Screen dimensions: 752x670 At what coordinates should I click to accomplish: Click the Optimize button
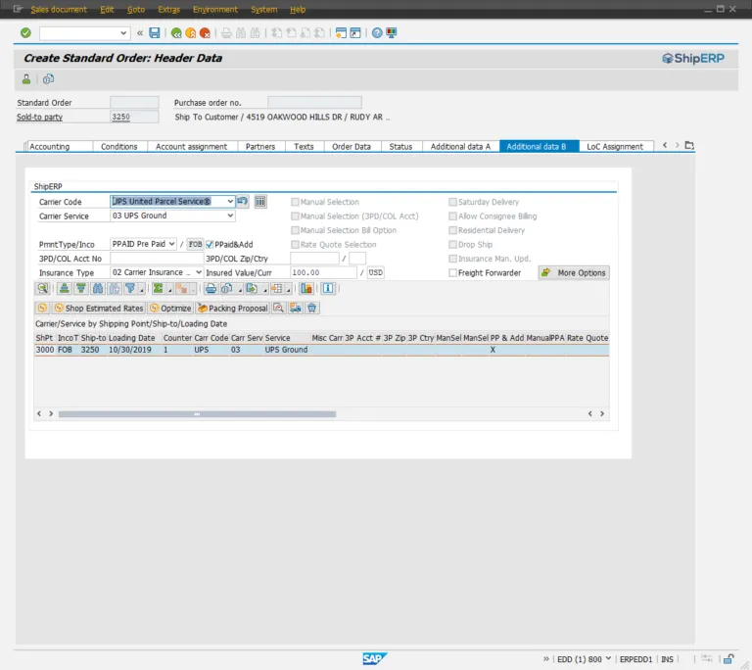point(170,309)
